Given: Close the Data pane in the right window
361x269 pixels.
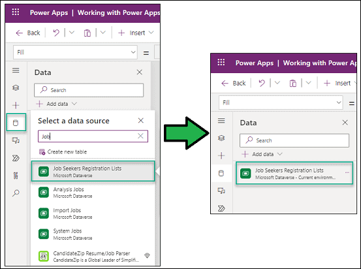Looking at the screenshot, I should point(345,122).
